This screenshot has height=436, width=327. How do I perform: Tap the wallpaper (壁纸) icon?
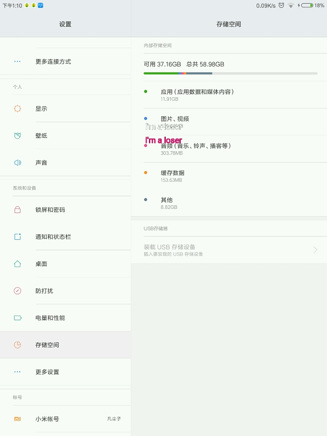pos(17,136)
